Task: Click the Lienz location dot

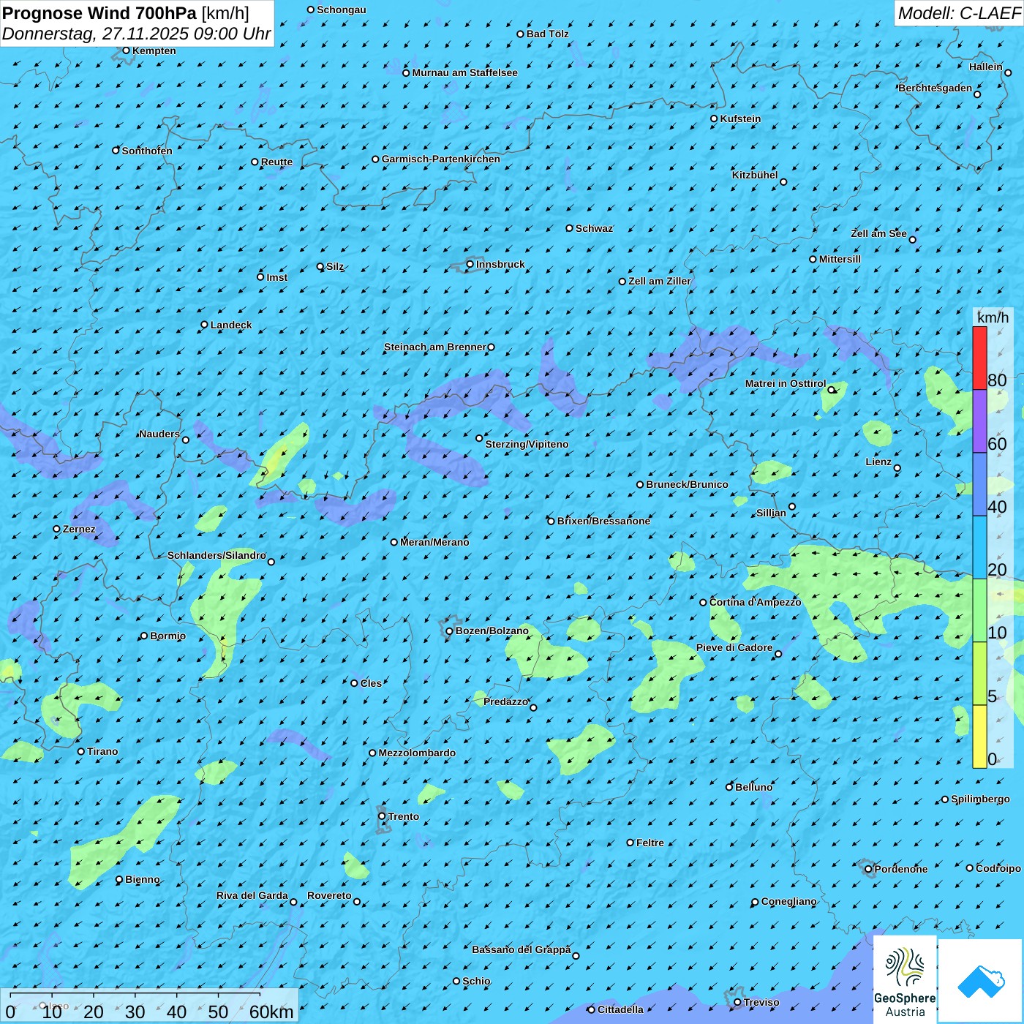Action: [897, 468]
